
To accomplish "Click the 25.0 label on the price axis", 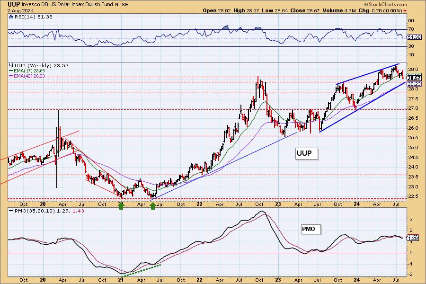I will (412, 148).
